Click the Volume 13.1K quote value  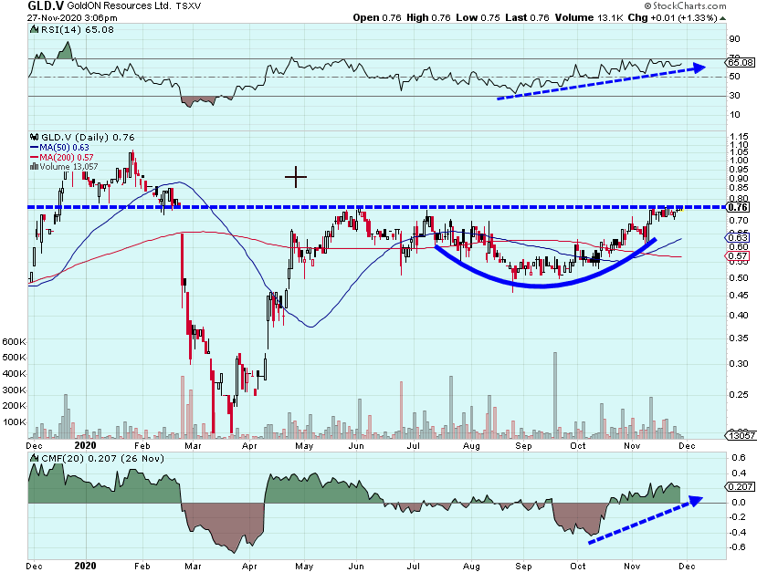[x=589, y=18]
